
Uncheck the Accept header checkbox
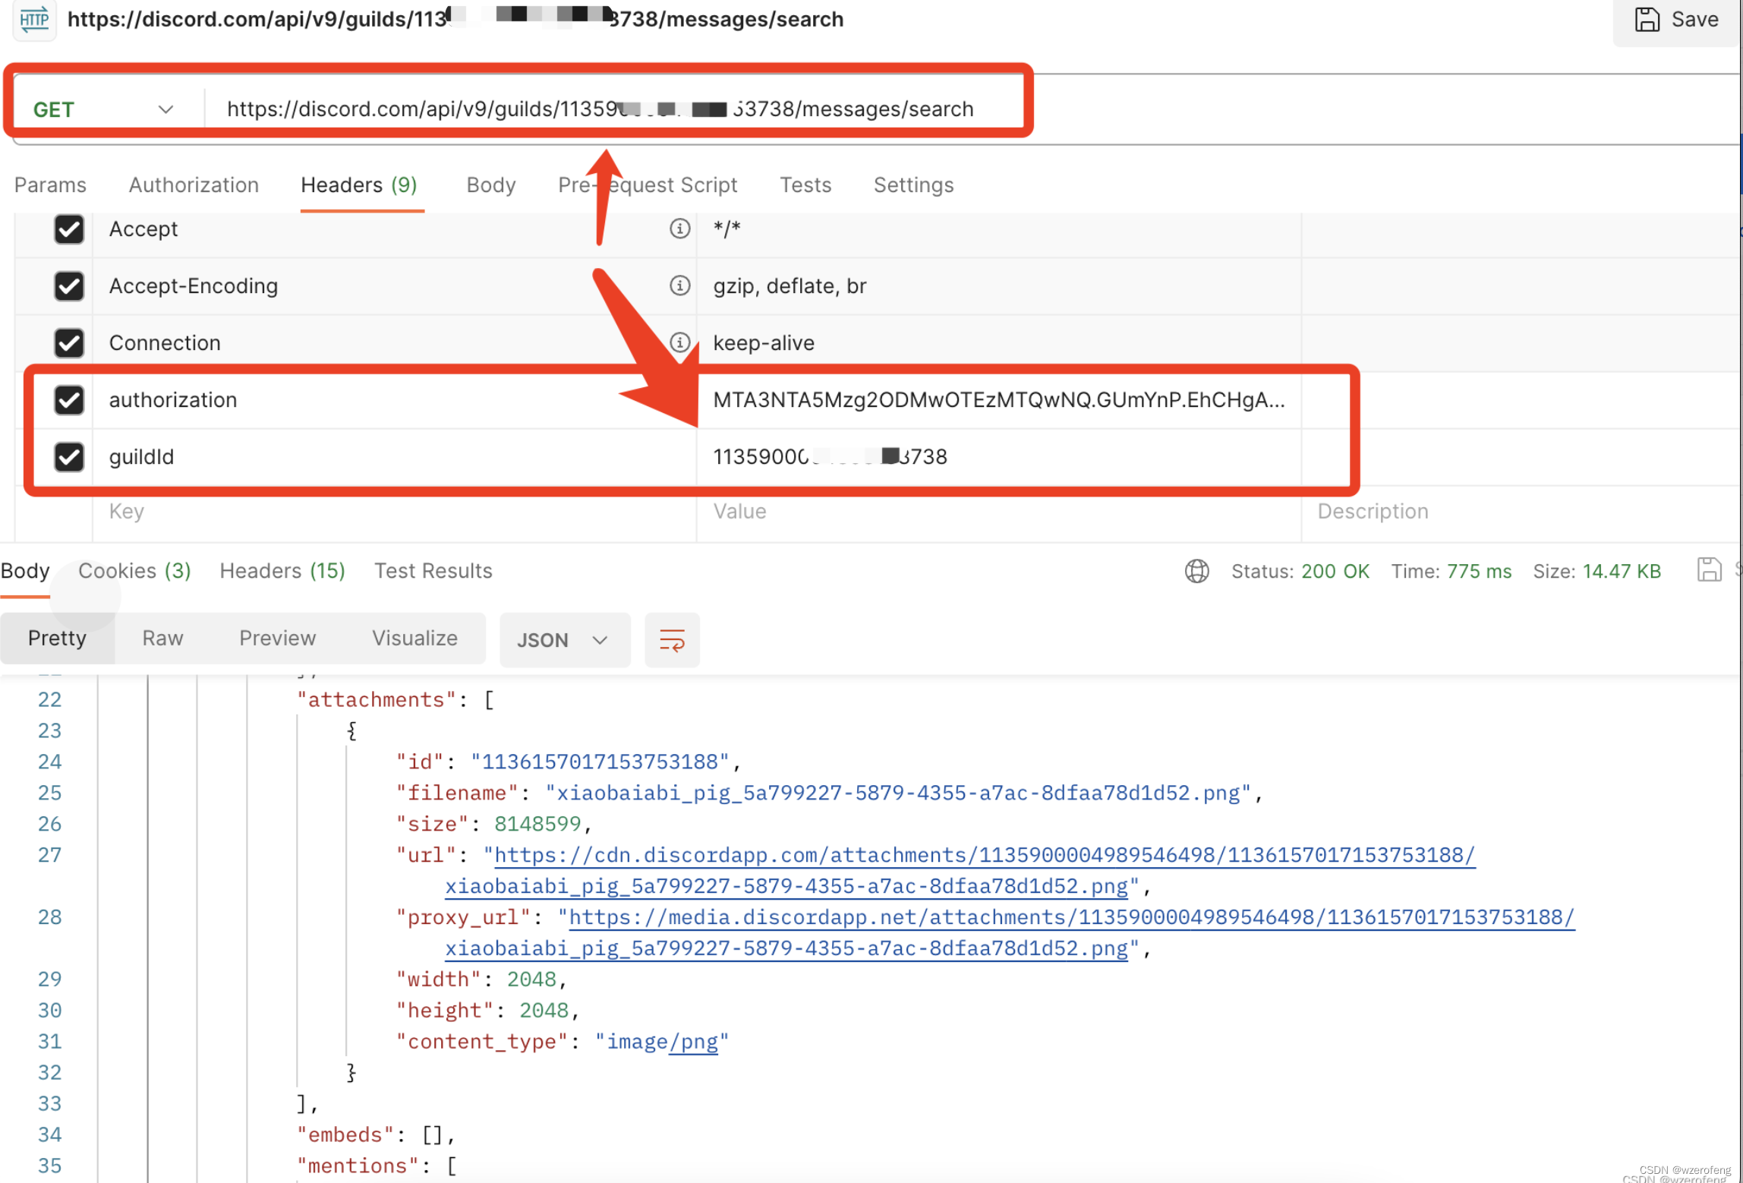(69, 229)
